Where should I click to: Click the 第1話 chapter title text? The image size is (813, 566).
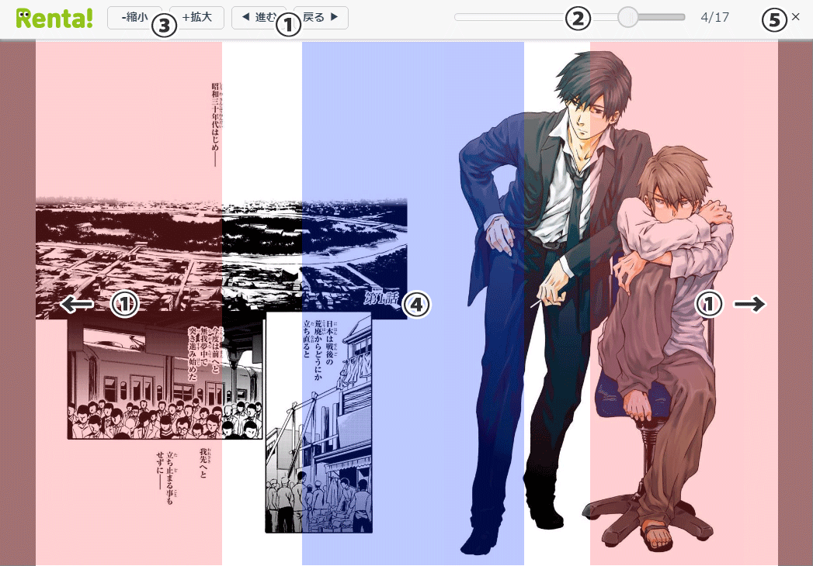pyautogui.click(x=381, y=299)
